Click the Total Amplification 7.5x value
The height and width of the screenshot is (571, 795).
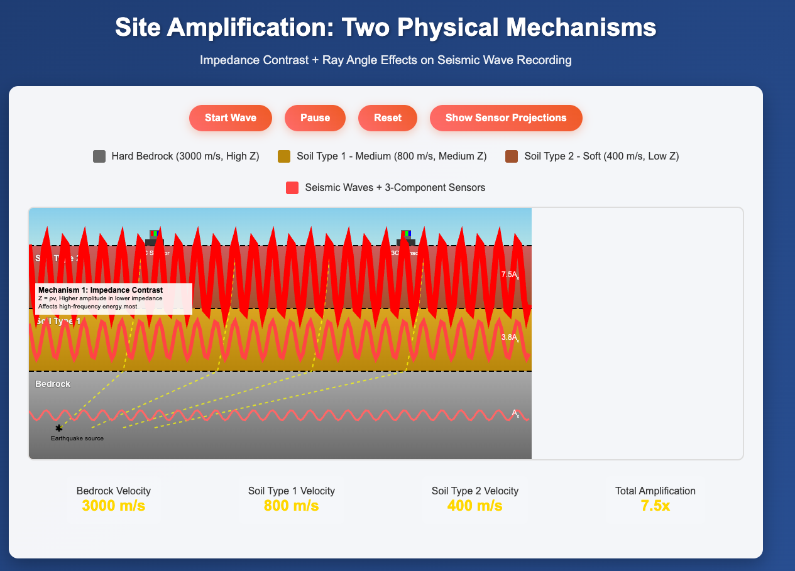(655, 506)
